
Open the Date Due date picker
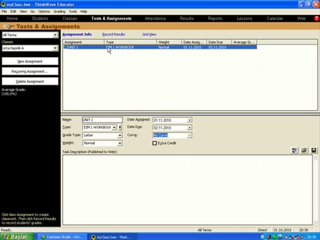tap(189, 128)
